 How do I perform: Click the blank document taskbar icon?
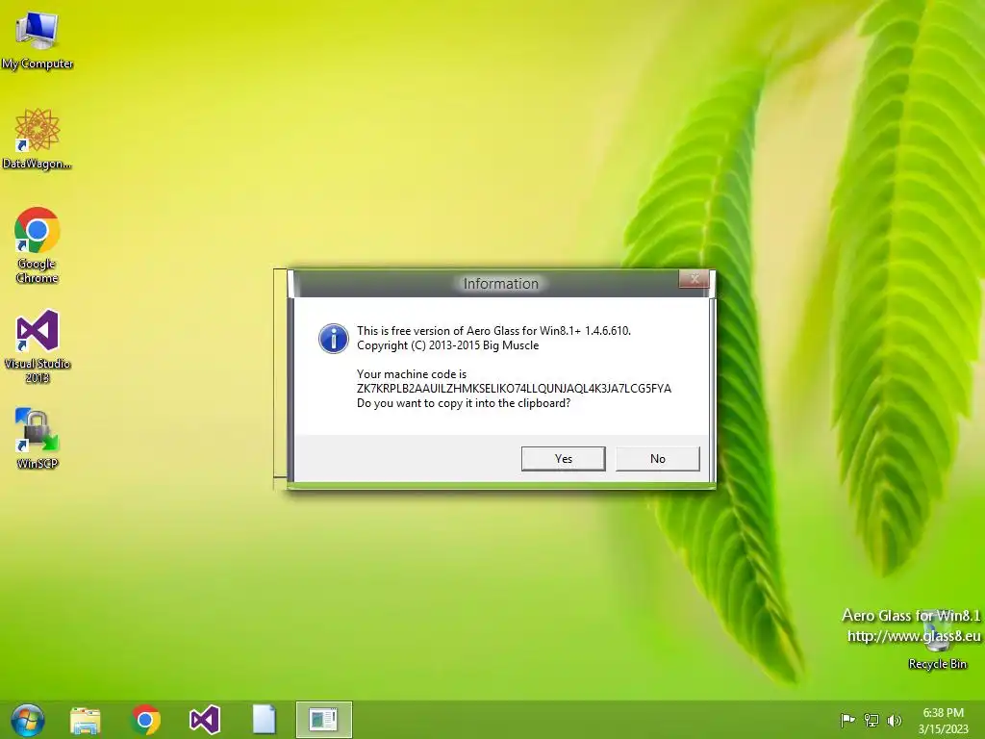[264, 720]
